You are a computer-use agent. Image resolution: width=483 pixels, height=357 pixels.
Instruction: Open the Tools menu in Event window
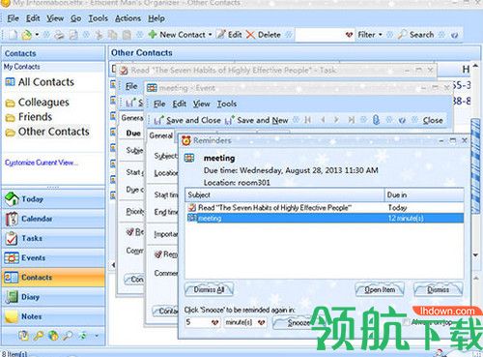[227, 104]
